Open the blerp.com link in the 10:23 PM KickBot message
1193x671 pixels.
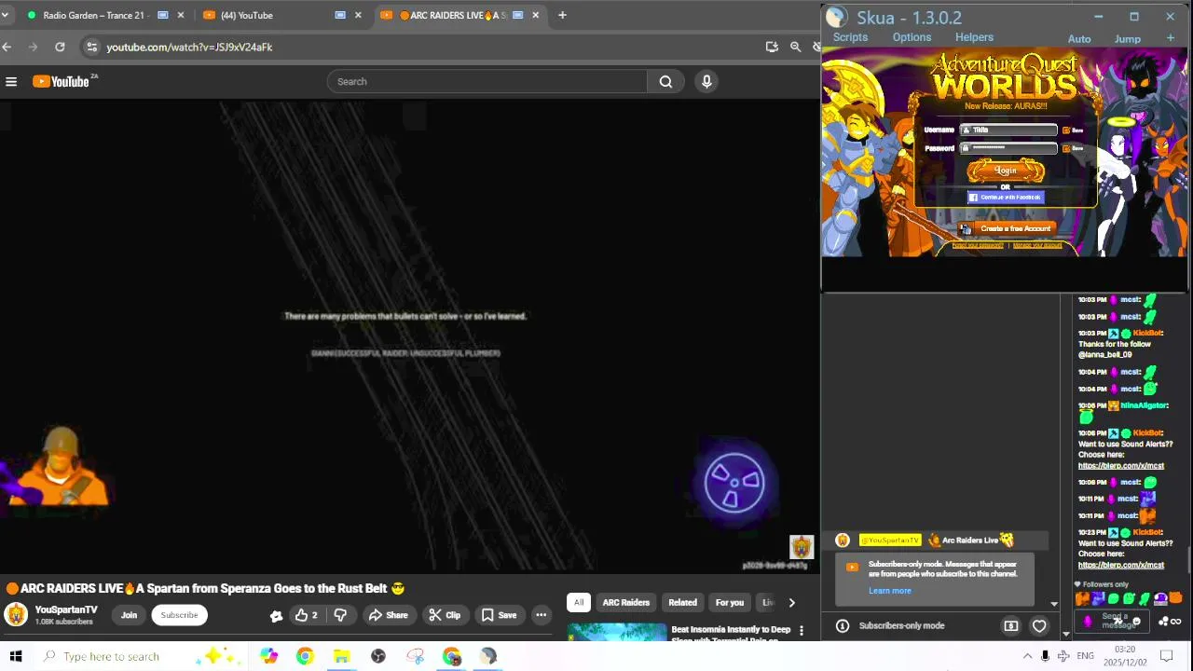tap(1121, 565)
